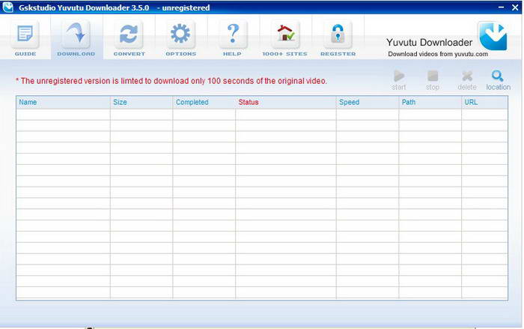
Task: Open the 1000+ Sites house icon
Action: 285,34
